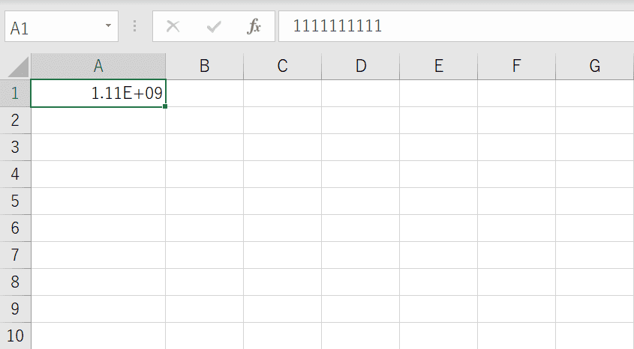Click the Select All corner triangle
The width and height of the screenshot is (634, 349).
coord(18,67)
